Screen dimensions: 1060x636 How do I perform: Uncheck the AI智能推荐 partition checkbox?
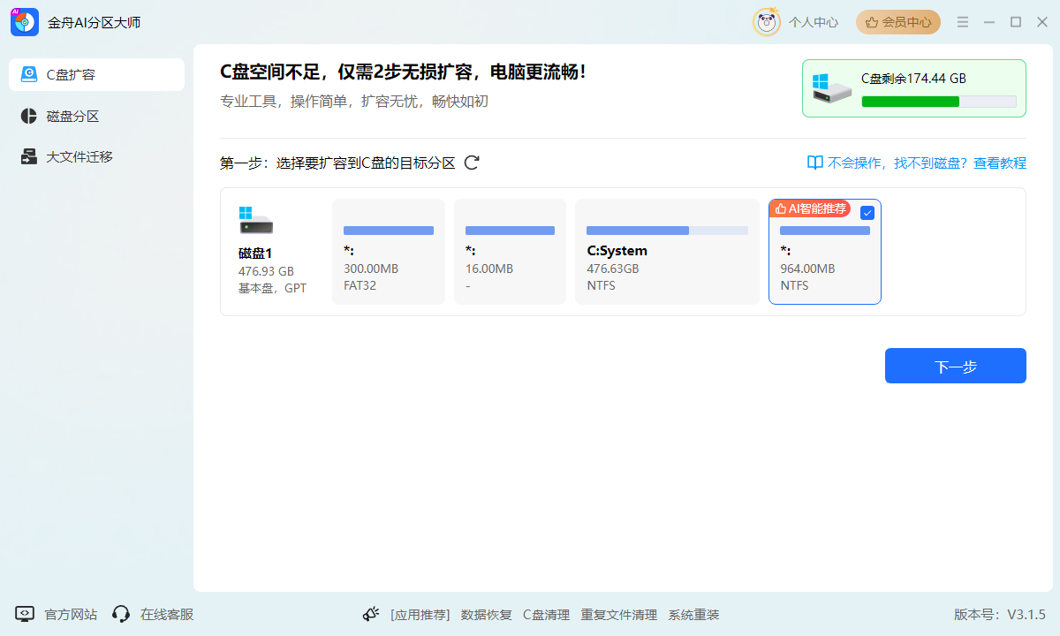click(x=867, y=212)
